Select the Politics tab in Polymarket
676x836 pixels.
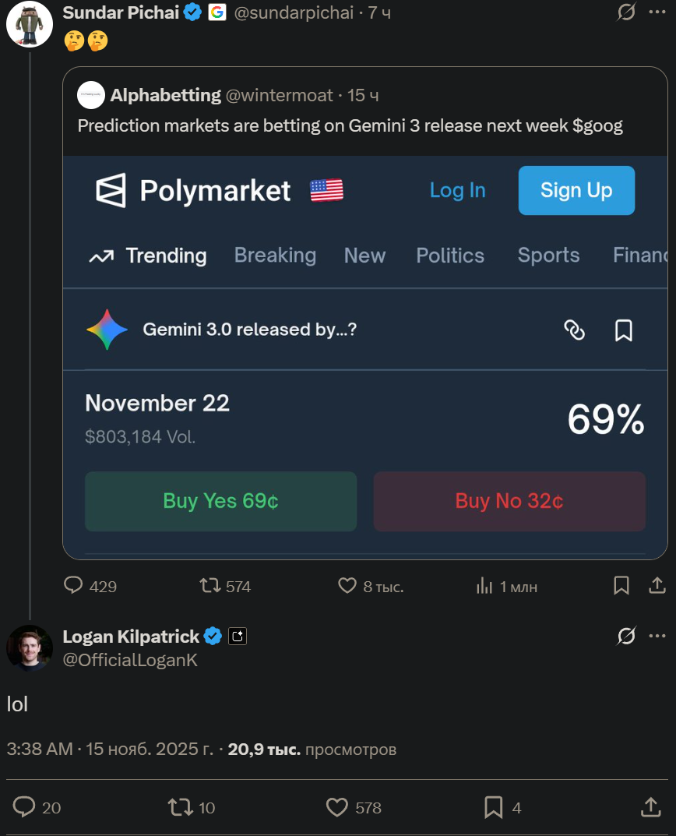[450, 256]
